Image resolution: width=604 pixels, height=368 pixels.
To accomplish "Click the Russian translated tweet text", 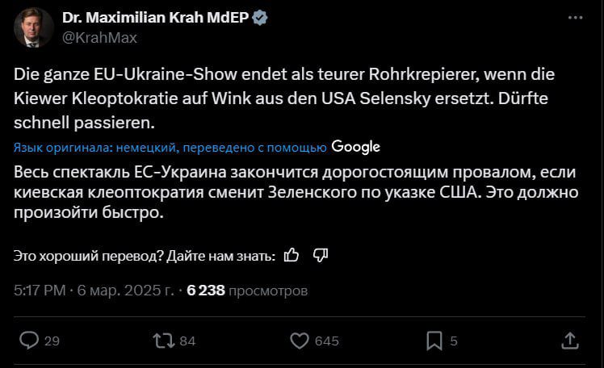I will [x=295, y=194].
